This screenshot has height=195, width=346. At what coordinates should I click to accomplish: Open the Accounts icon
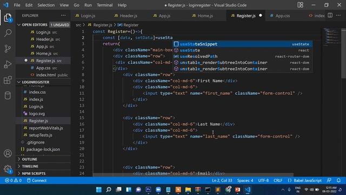[x=8, y=153]
